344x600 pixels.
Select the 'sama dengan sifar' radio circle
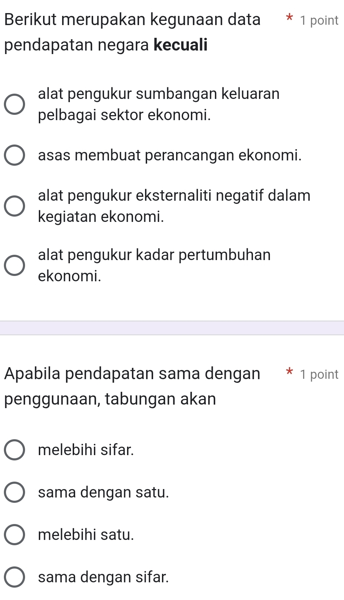[14, 577]
